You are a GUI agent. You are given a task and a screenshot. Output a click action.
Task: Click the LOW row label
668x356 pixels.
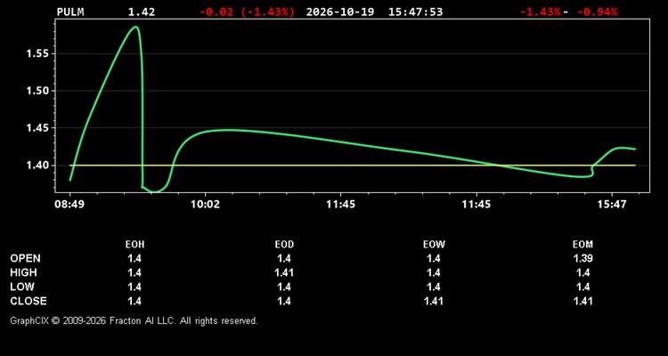(22, 287)
